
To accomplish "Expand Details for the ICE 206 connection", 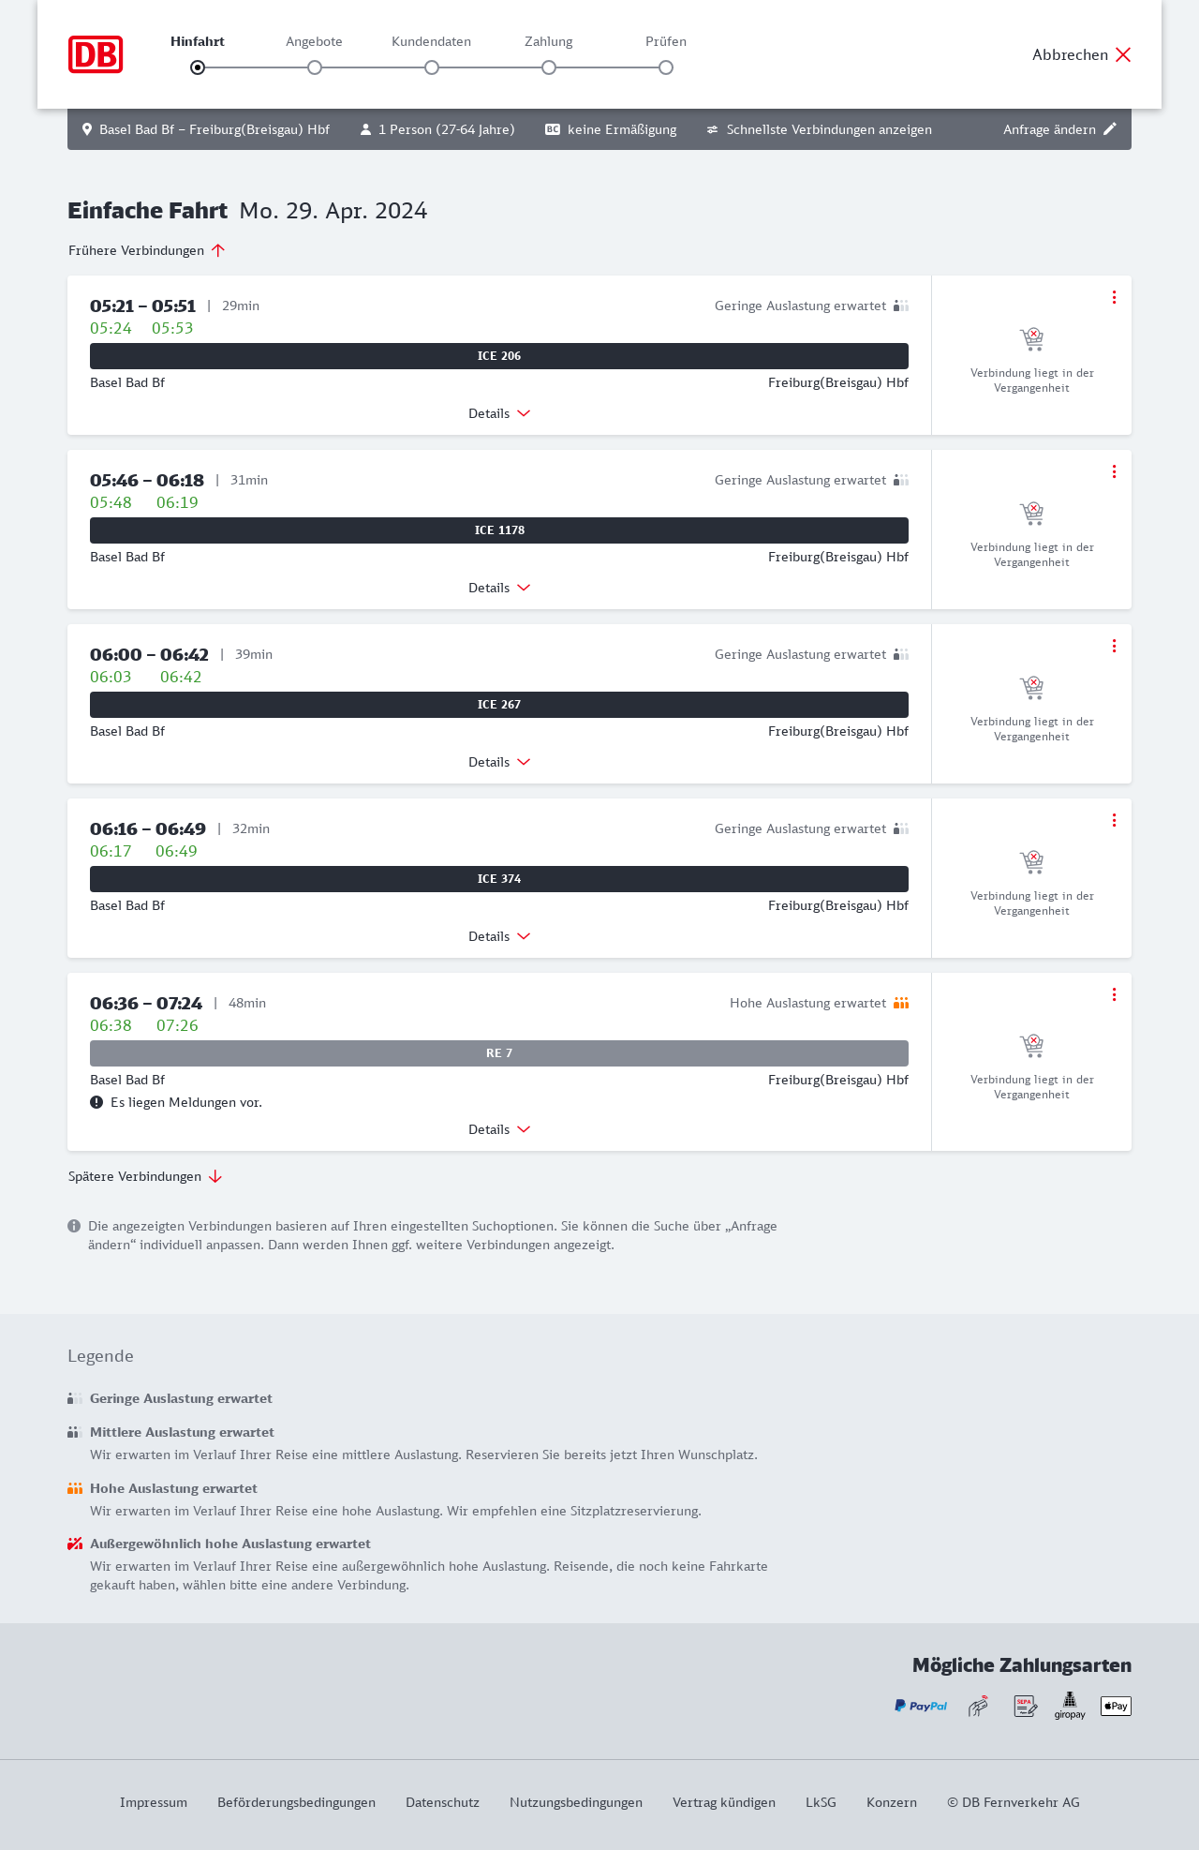I will point(499,413).
